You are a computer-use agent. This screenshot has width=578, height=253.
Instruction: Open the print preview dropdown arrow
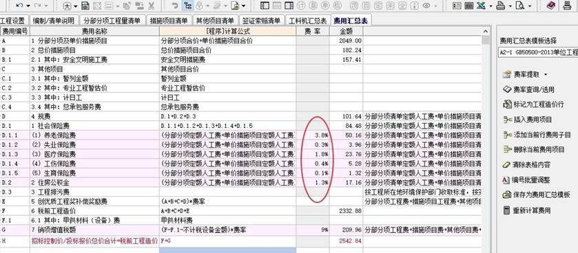tap(530, 6)
